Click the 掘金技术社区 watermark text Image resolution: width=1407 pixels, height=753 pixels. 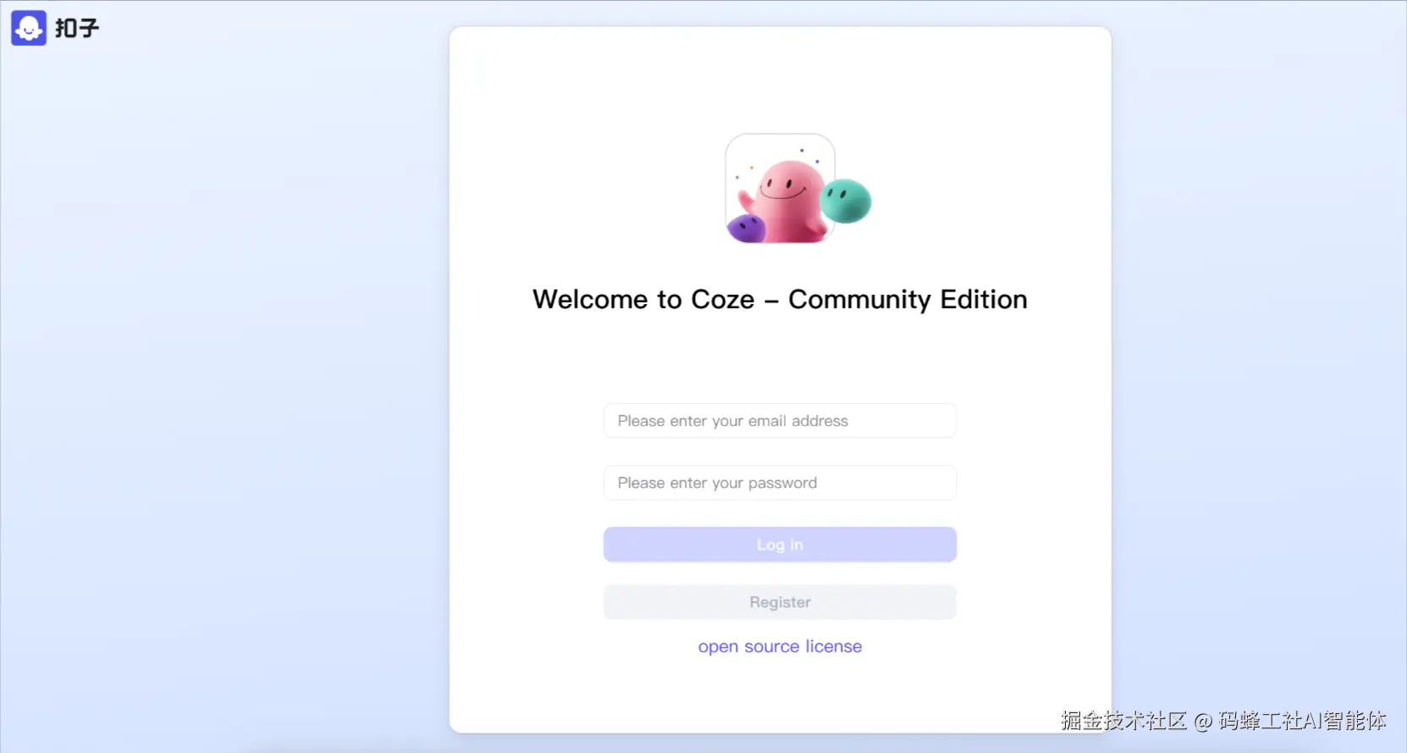point(1124,721)
